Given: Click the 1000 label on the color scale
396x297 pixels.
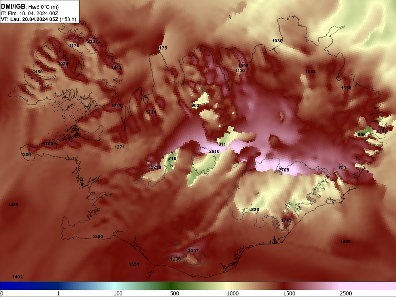Looking at the screenshot, I should [232, 293].
